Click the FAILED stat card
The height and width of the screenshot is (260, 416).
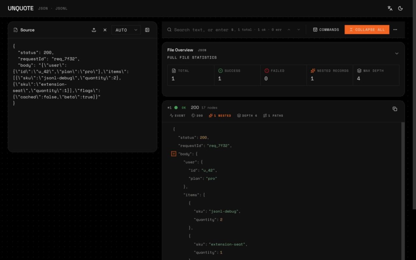pyautogui.click(x=283, y=75)
